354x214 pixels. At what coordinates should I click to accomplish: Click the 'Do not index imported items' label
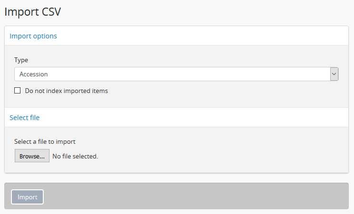point(66,91)
